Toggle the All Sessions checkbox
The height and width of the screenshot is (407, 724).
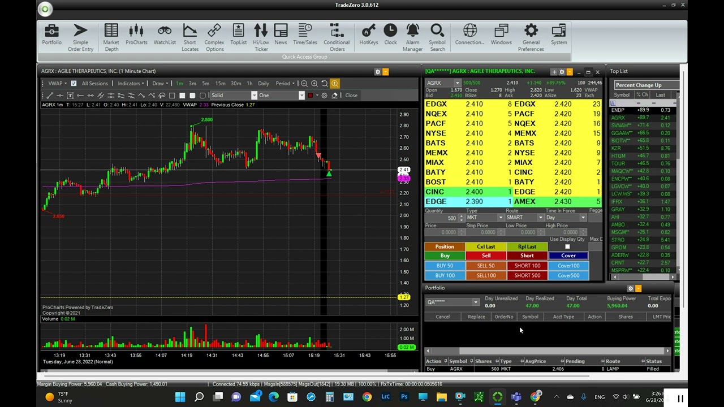tap(74, 84)
